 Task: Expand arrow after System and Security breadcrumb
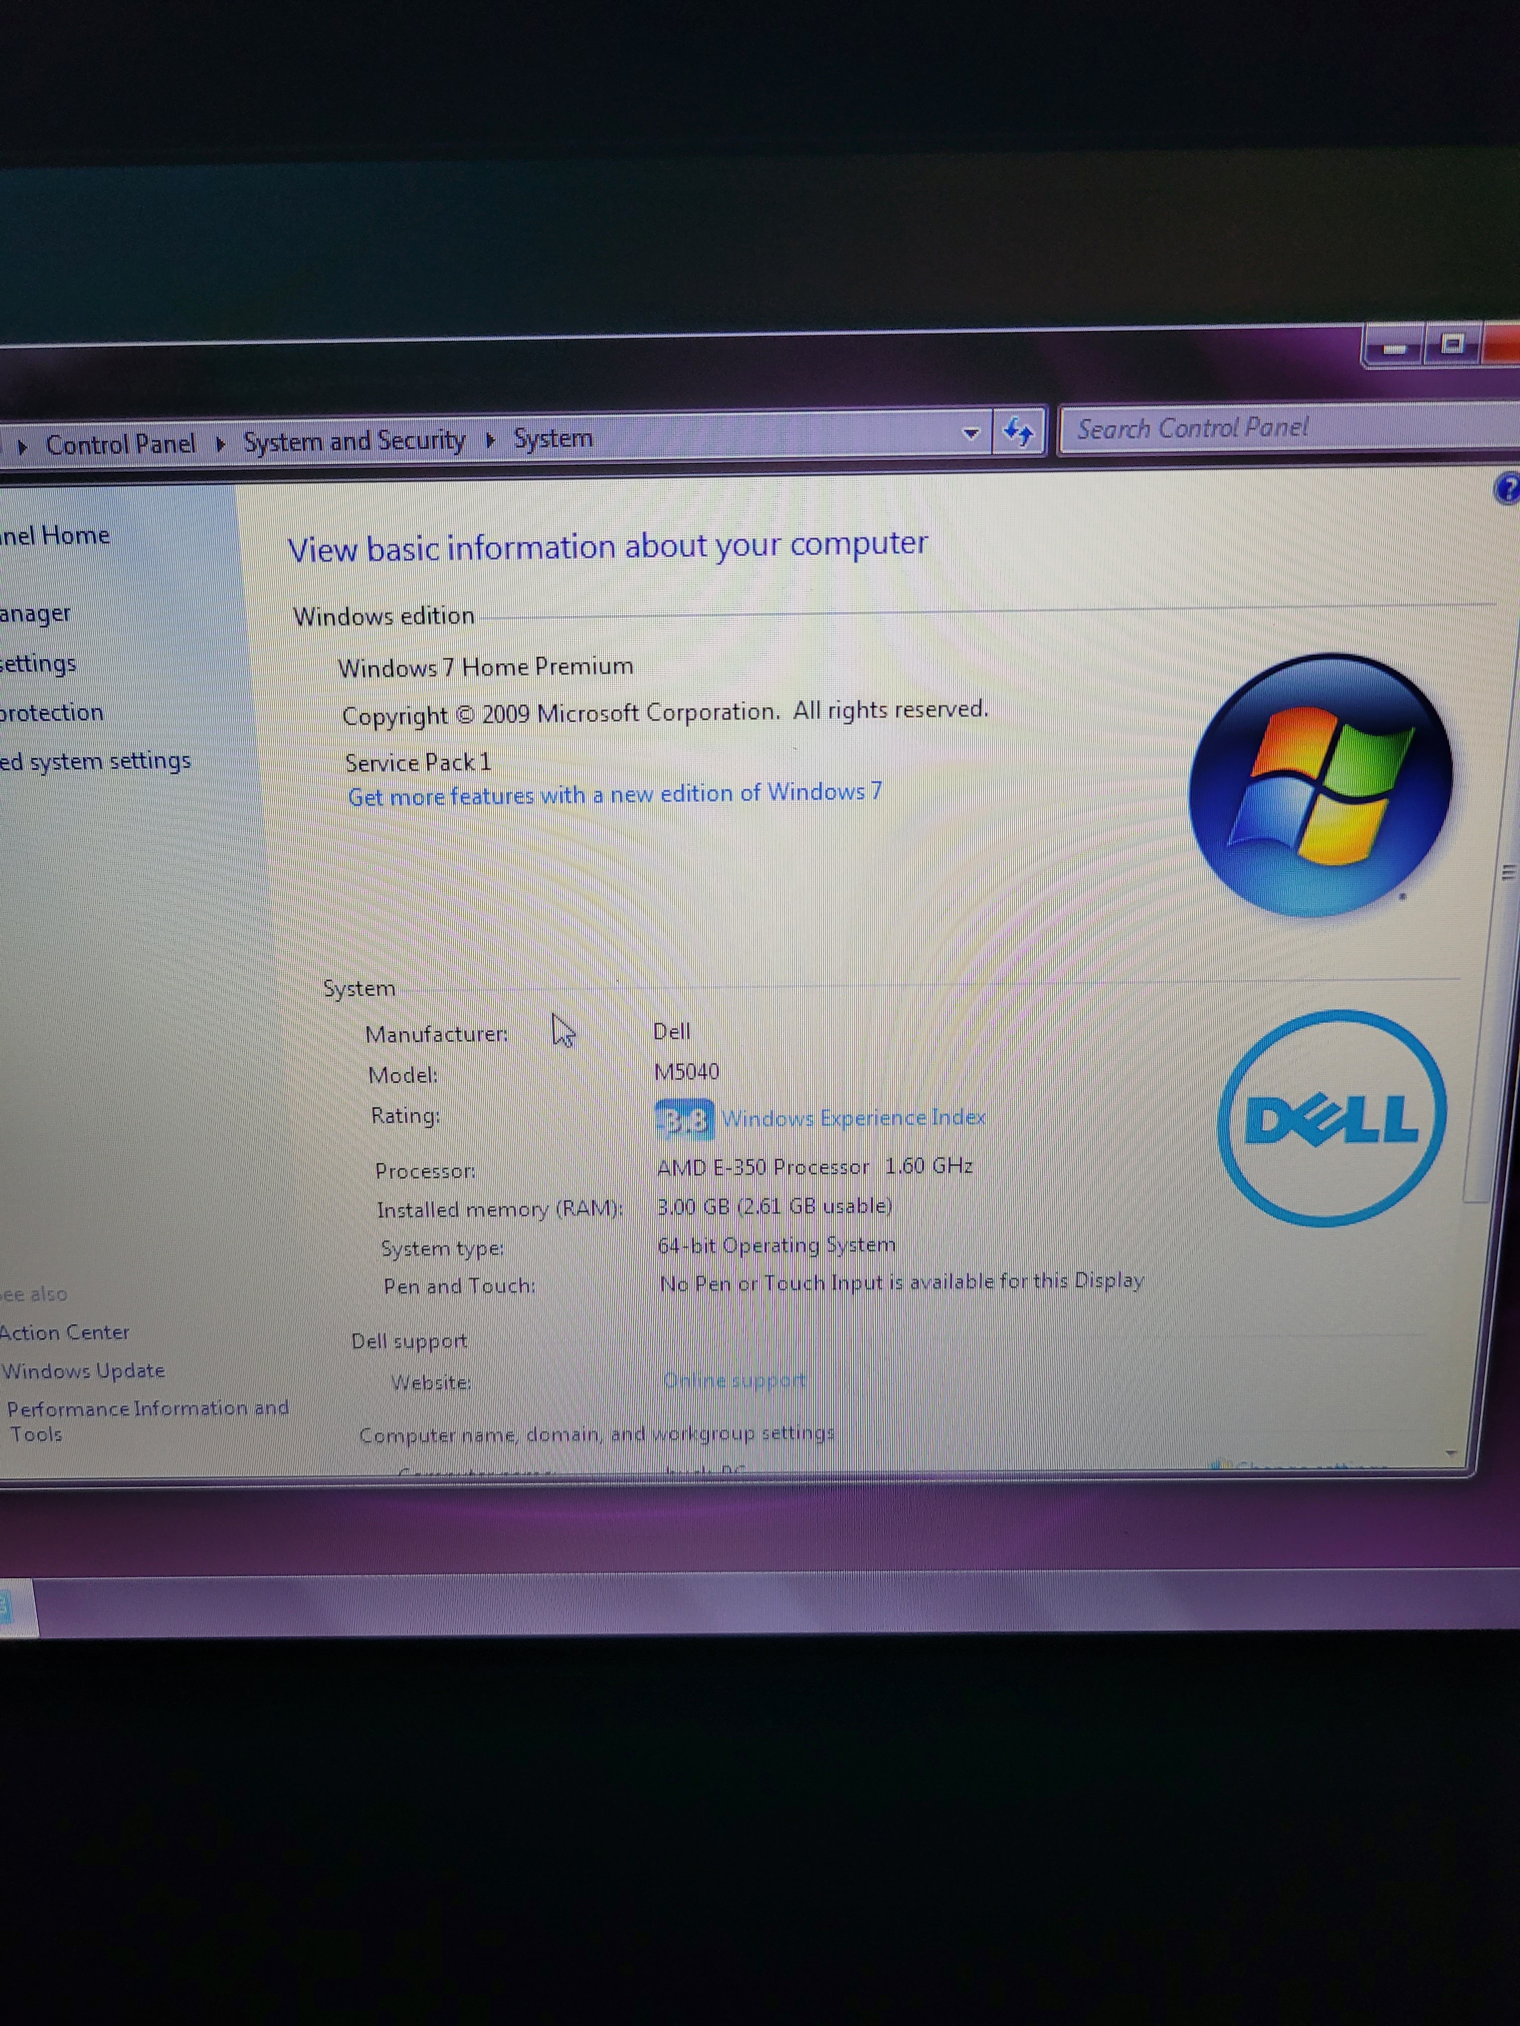[490, 441]
